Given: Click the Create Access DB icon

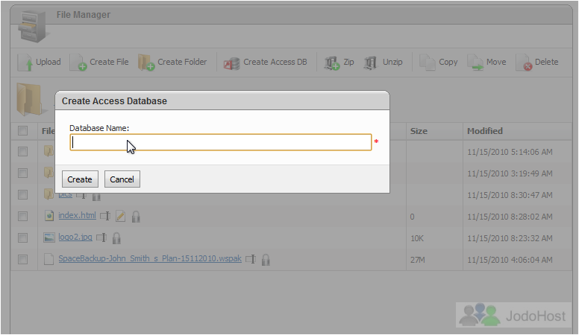Looking at the screenshot, I should click(x=231, y=63).
